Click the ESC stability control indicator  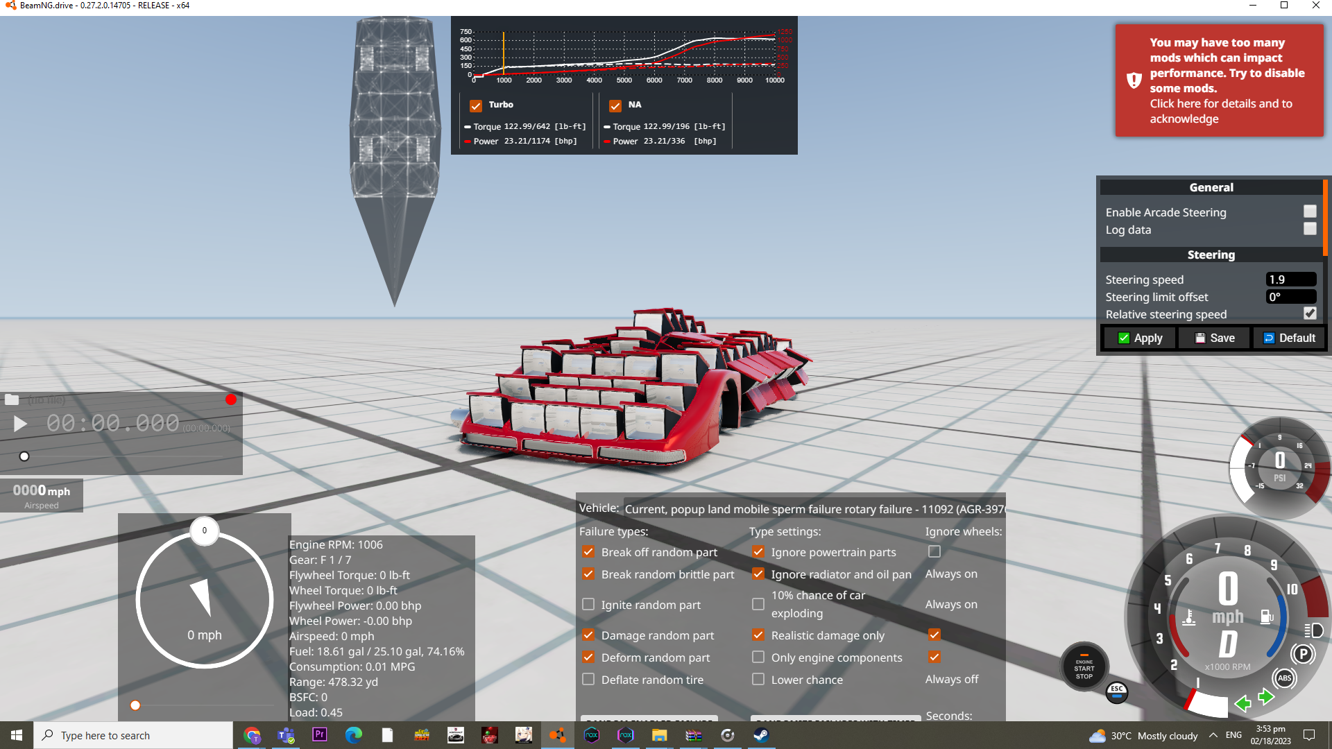click(x=1116, y=691)
